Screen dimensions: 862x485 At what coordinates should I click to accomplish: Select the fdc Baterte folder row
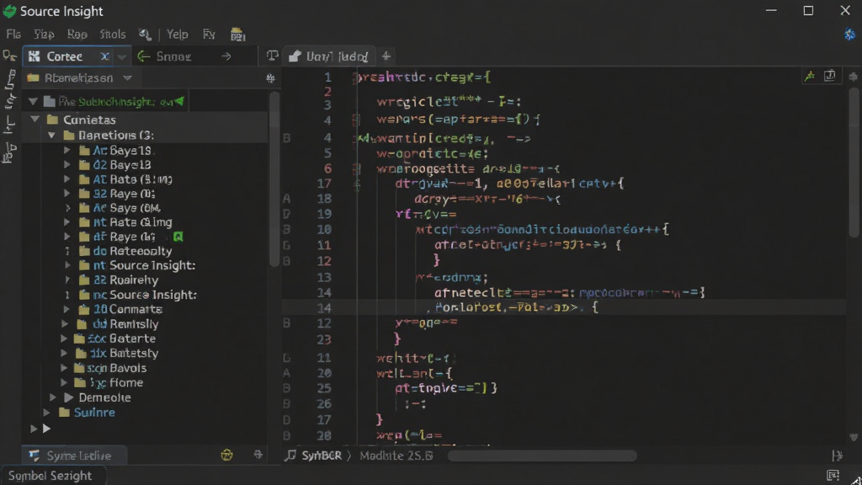pyautogui.click(x=145, y=338)
